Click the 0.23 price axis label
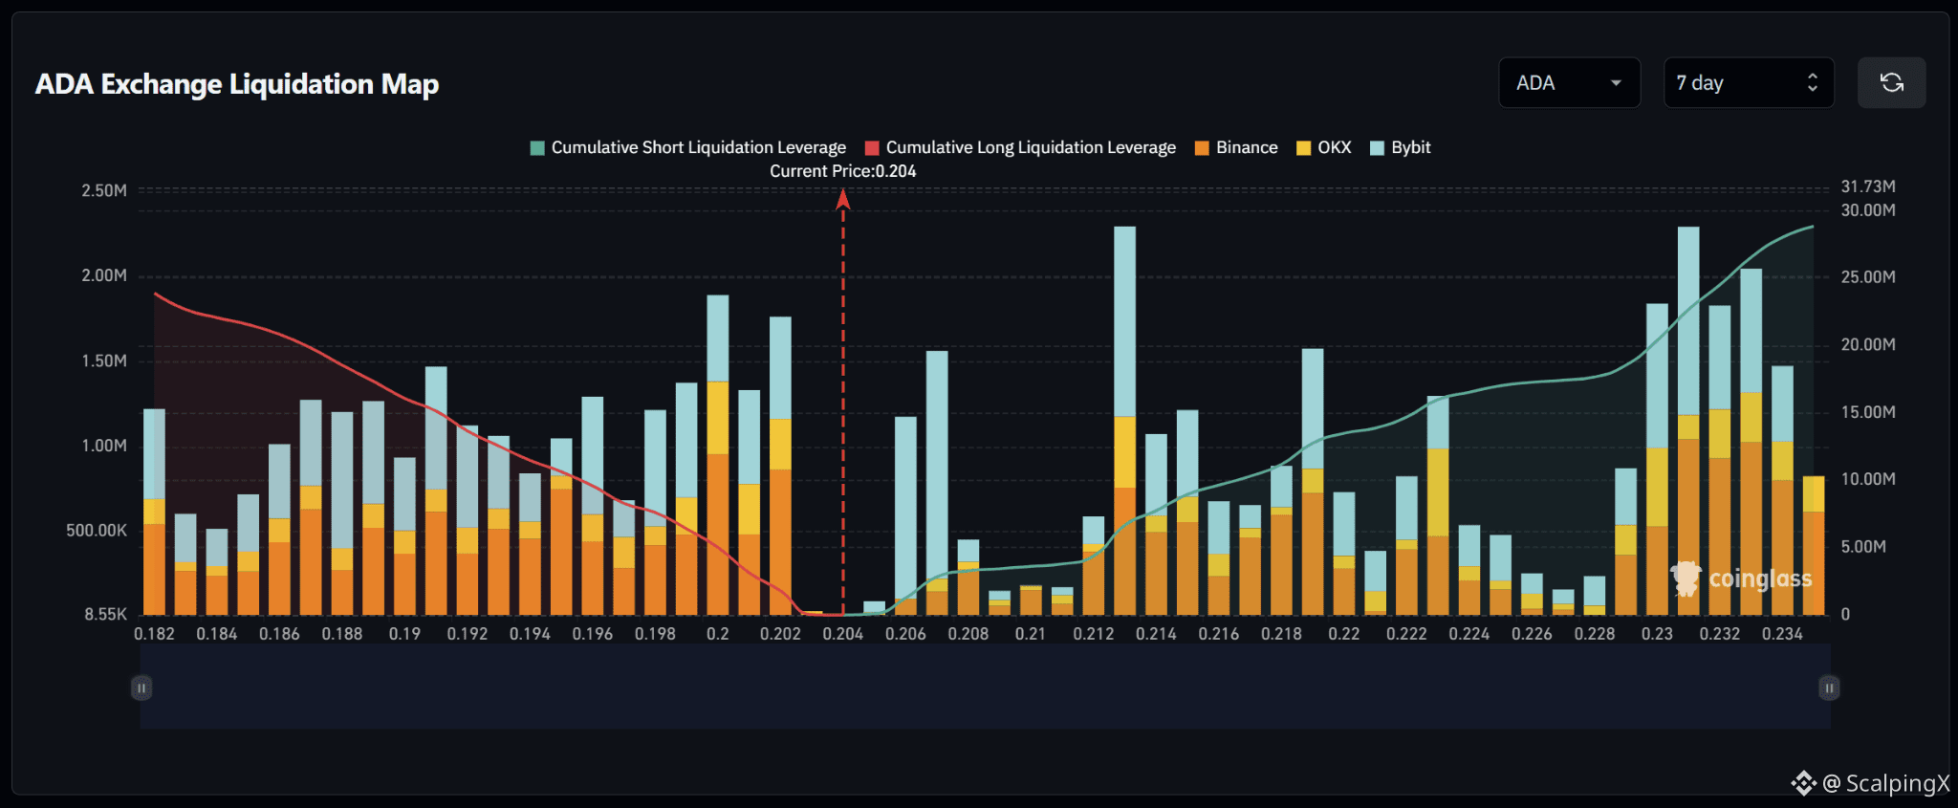Image resolution: width=1958 pixels, height=808 pixels. point(1657,634)
